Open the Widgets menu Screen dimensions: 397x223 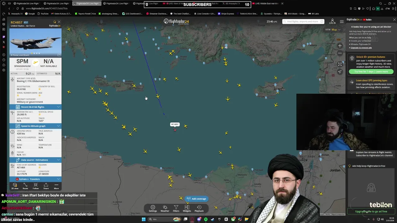tap(187, 208)
